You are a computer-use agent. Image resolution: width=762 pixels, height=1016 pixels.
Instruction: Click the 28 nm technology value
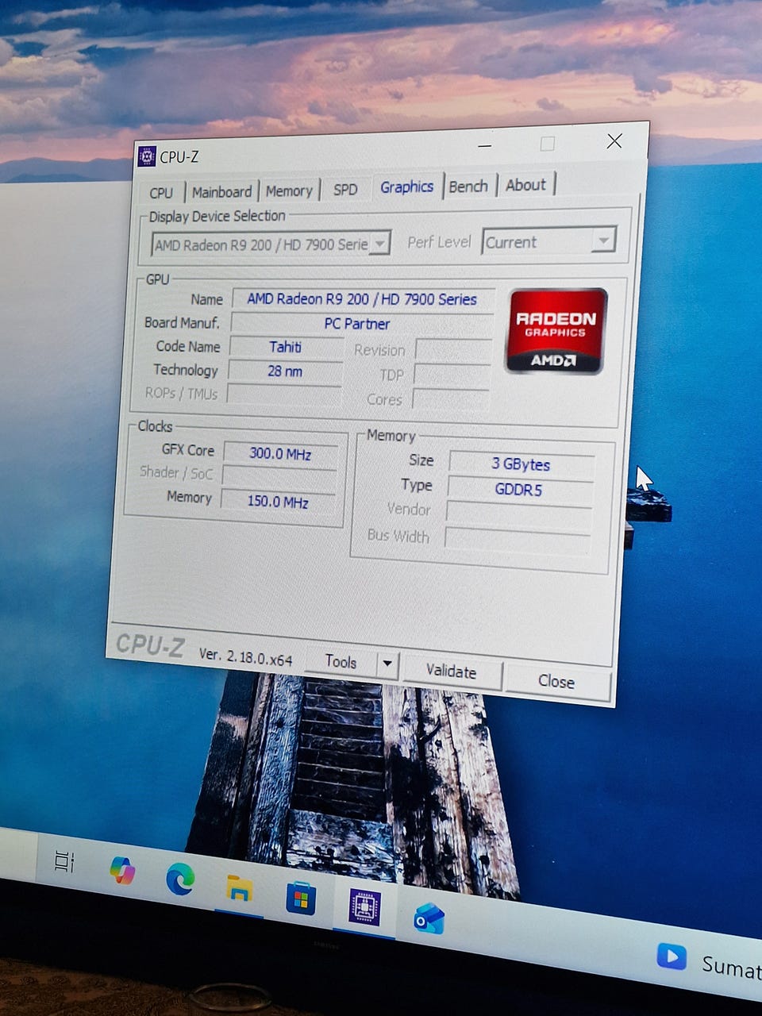pos(285,371)
